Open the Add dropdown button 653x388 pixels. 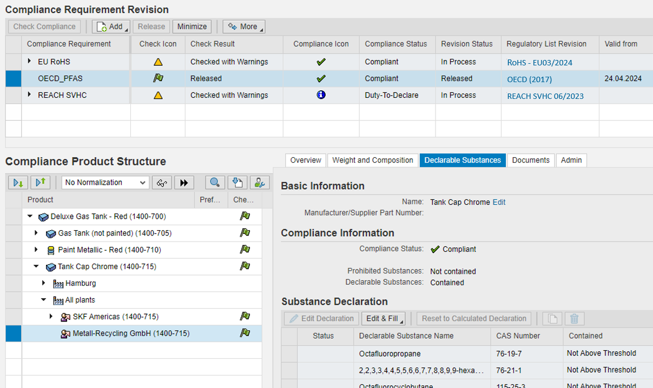pos(111,26)
